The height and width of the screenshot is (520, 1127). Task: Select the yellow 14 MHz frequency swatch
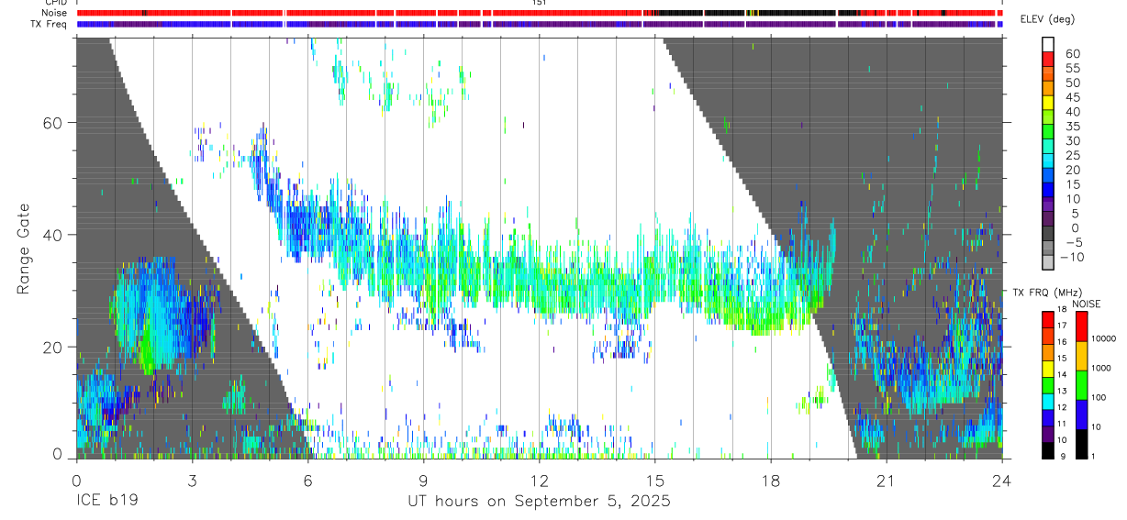point(1047,369)
